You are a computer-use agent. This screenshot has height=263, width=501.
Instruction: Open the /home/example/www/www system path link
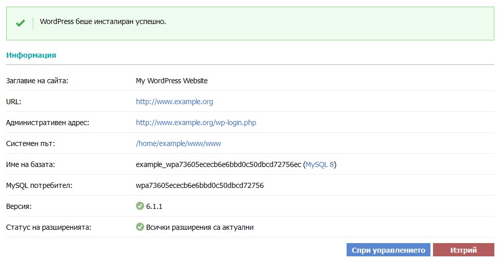click(x=178, y=144)
